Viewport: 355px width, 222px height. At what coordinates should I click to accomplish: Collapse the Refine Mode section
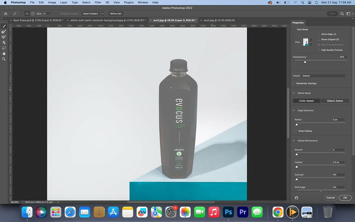point(294,93)
